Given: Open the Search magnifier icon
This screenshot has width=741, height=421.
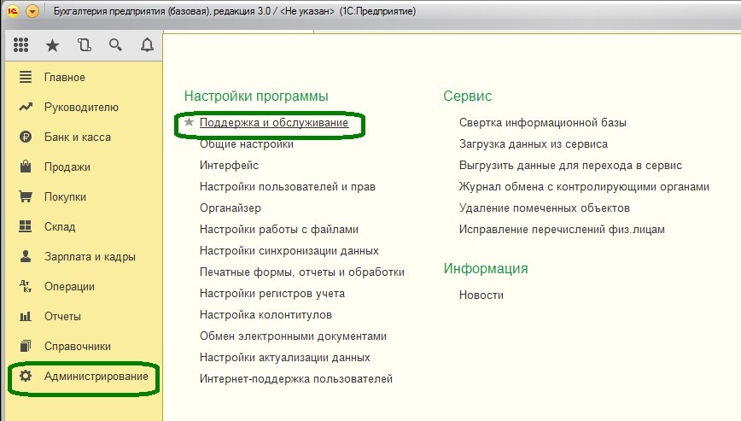Looking at the screenshot, I should coord(115,45).
